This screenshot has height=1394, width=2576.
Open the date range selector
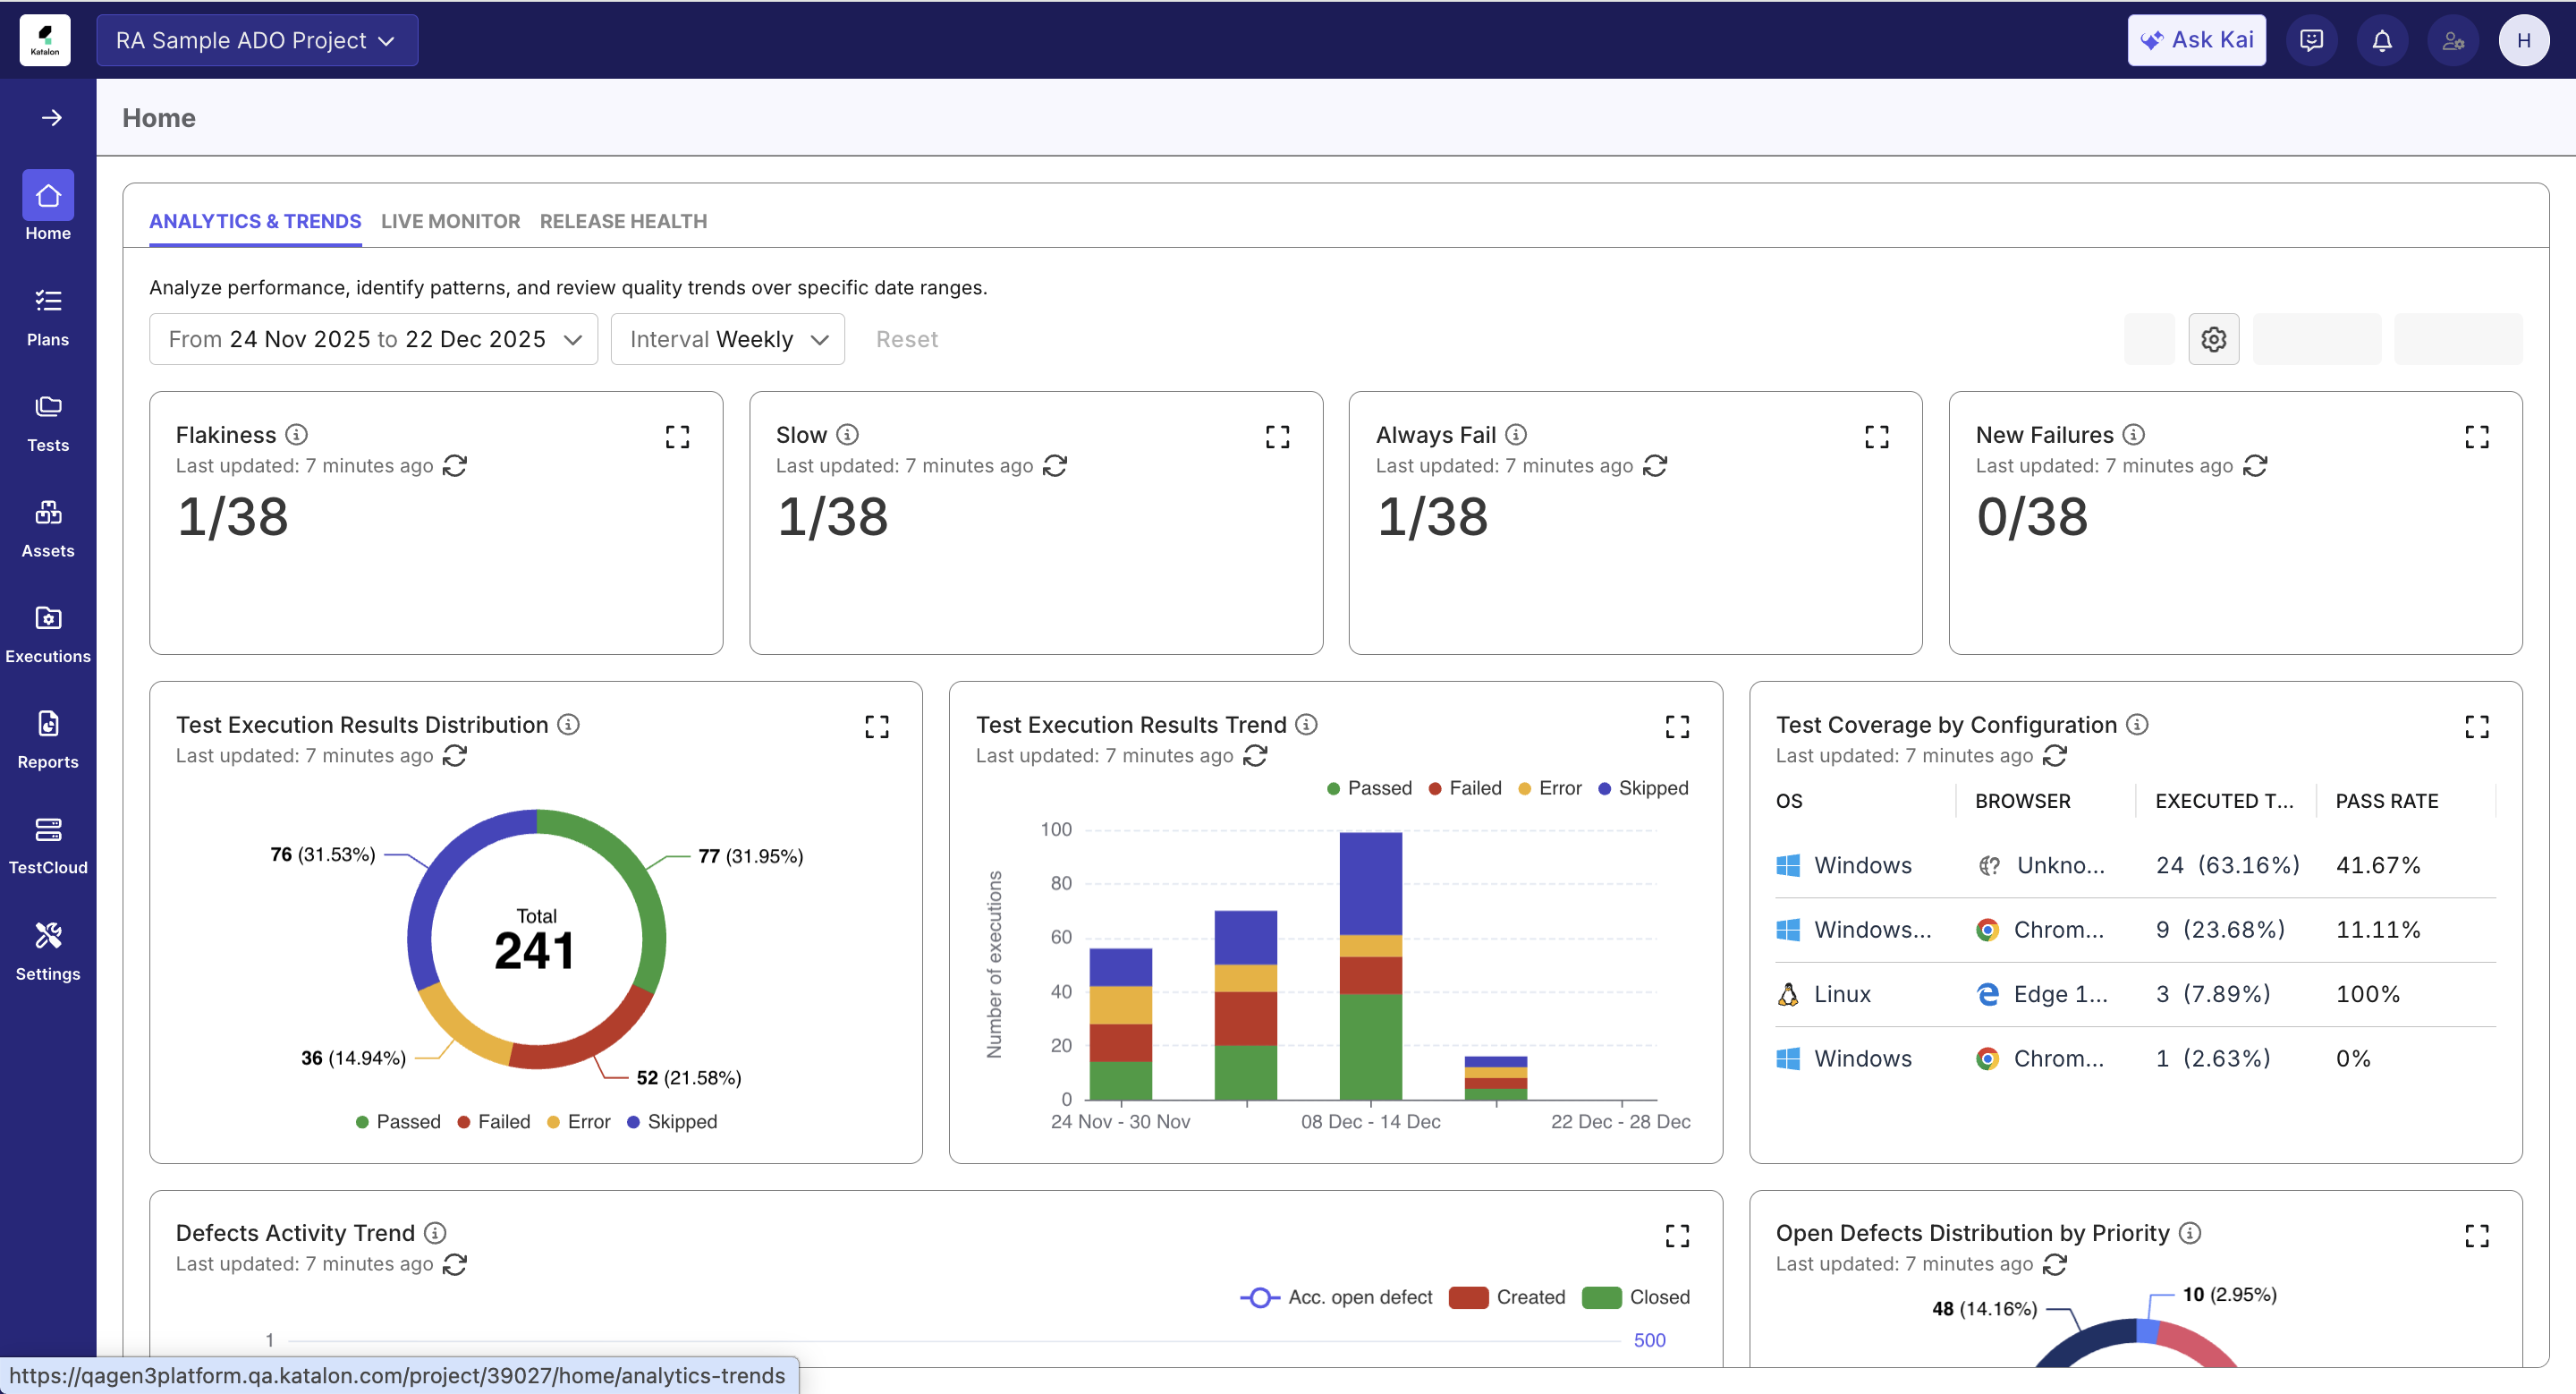point(373,338)
